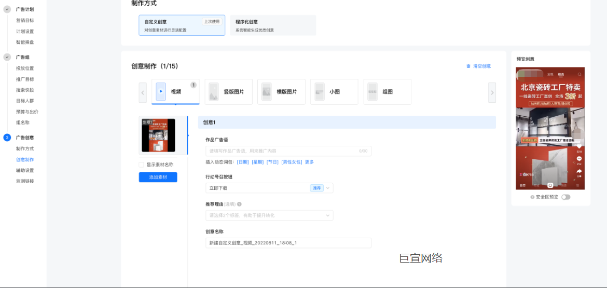Insert the [日期] dynamic word
Screen dimensions: 607x288
coord(243,162)
